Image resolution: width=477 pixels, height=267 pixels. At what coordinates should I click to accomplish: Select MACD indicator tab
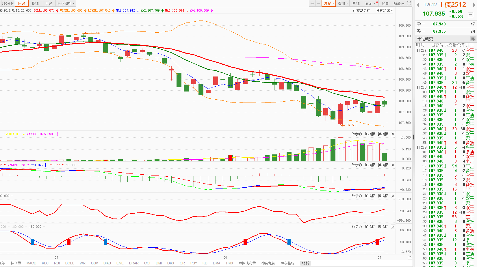[x=31, y=263]
